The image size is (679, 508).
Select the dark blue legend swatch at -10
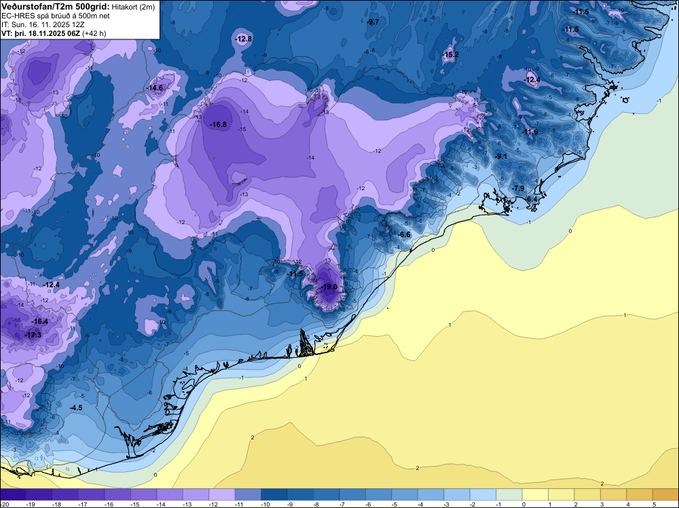(x=274, y=494)
